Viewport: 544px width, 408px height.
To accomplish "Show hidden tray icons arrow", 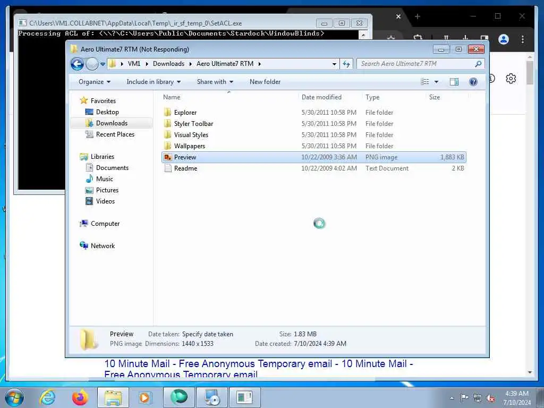I will pos(452,398).
